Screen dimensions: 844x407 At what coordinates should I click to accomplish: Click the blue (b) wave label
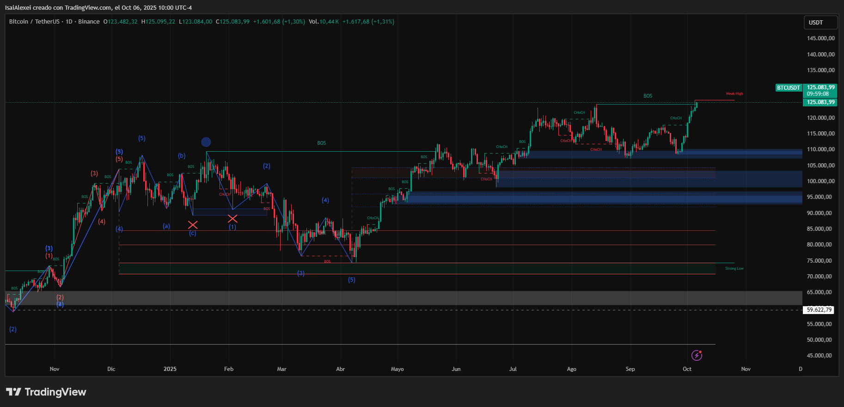tap(182, 156)
